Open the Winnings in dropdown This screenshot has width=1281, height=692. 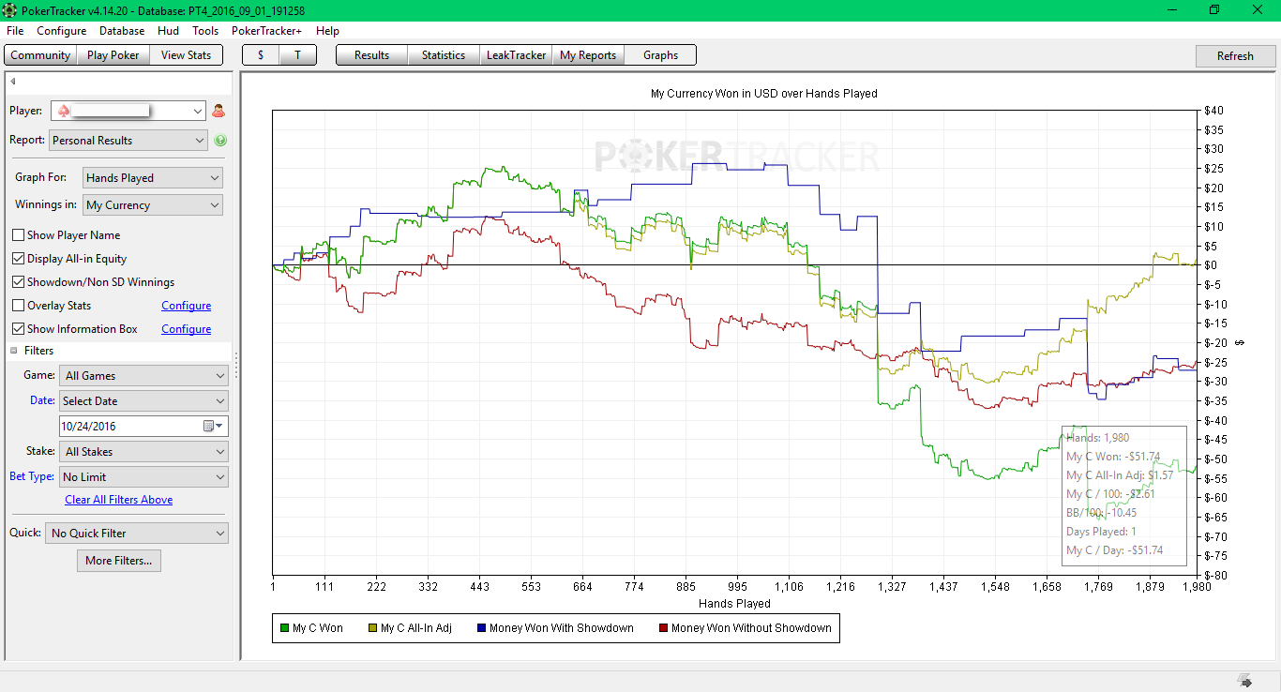tap(152, 205)
